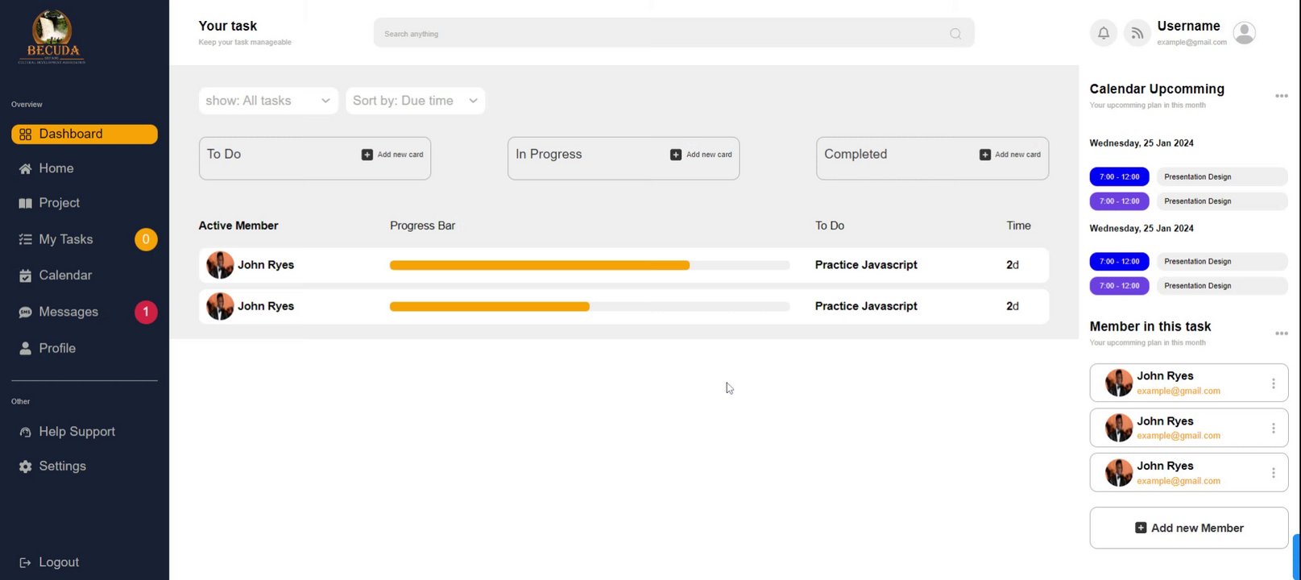Screen dimensions: 1301x580
Task: Open the Dashboard menu item
Action: 84,134
